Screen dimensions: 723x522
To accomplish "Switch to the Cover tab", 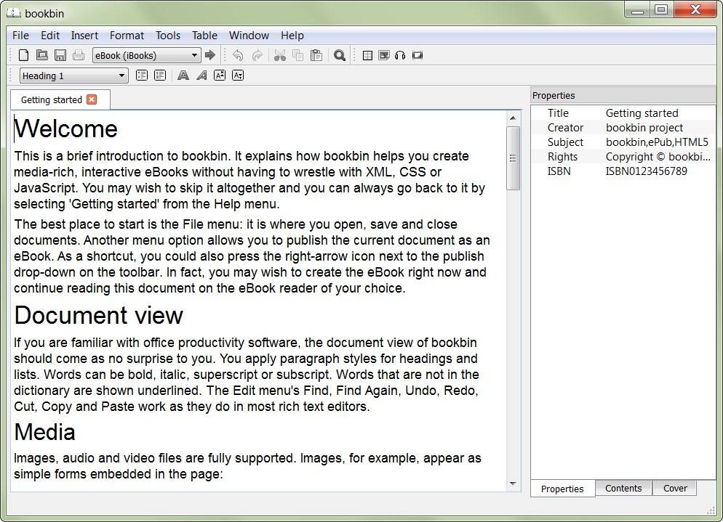I will (675, 488).
